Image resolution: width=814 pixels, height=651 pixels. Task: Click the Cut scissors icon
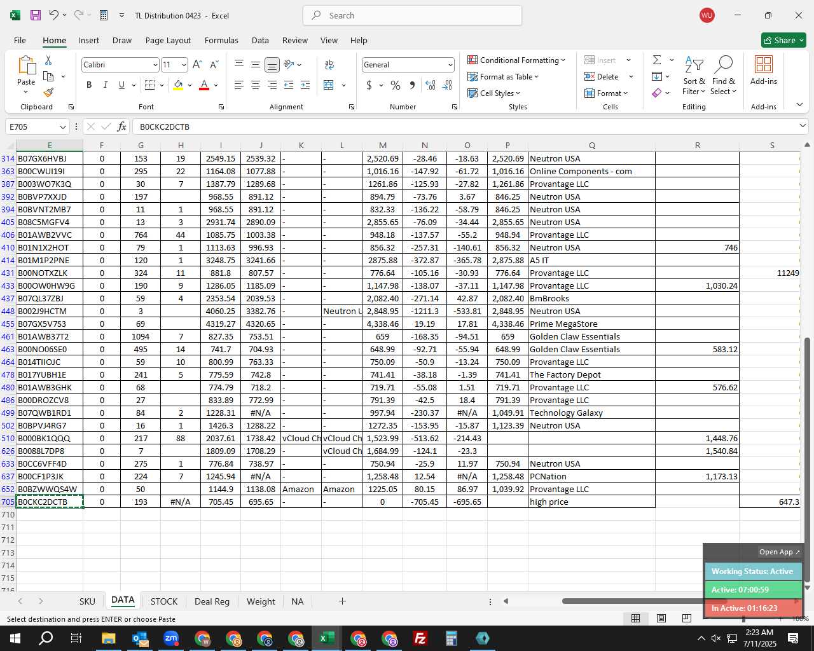coord(48,60)
